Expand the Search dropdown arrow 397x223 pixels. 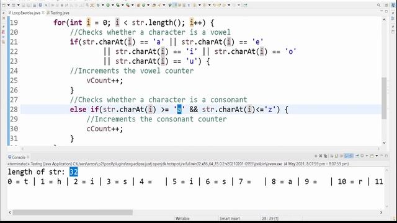(x=164, y=5)
